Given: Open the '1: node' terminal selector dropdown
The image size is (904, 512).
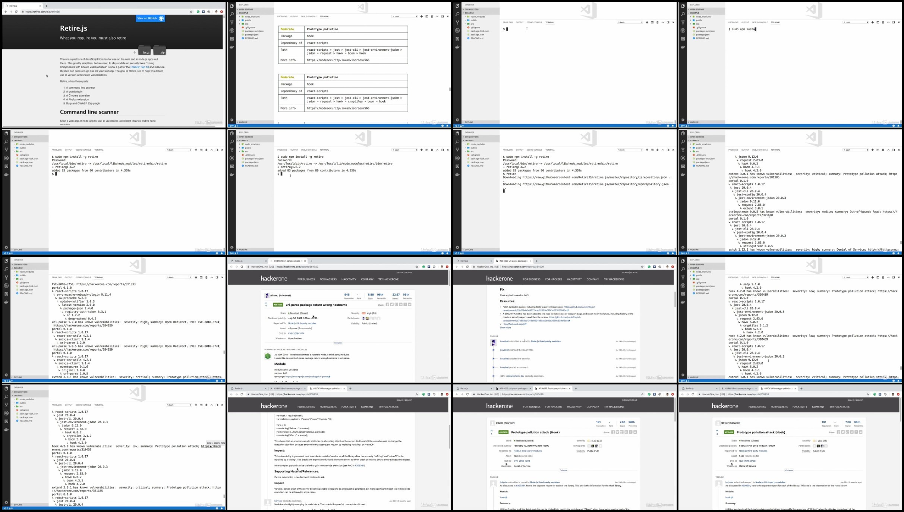Looking at the screenshot, I should coord(630,150).
